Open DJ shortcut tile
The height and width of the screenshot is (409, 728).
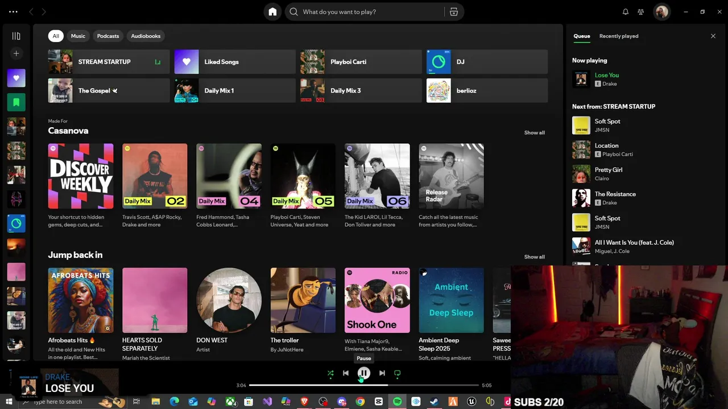click(487, 62)
